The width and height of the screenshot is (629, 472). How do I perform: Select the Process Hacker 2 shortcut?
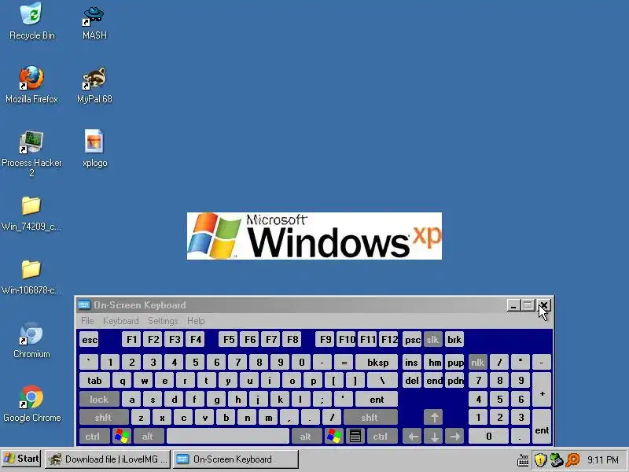coord(31,153)
